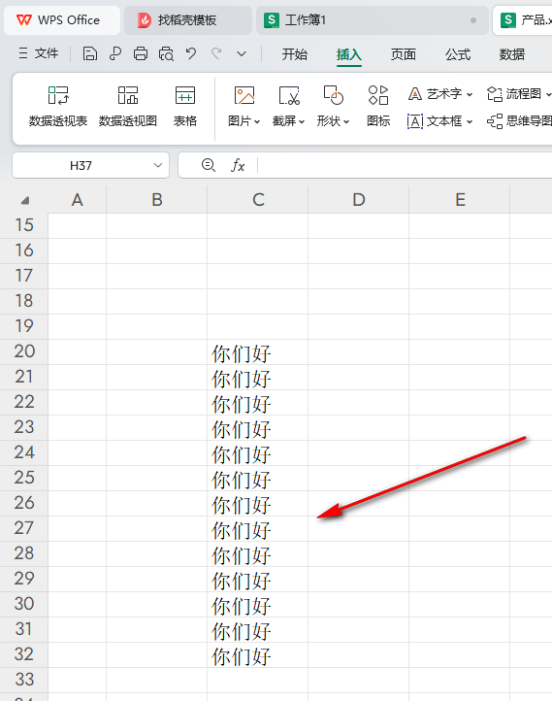Click the 形状 shapes icon
The image size is (552, 701).
pos(333,96)
